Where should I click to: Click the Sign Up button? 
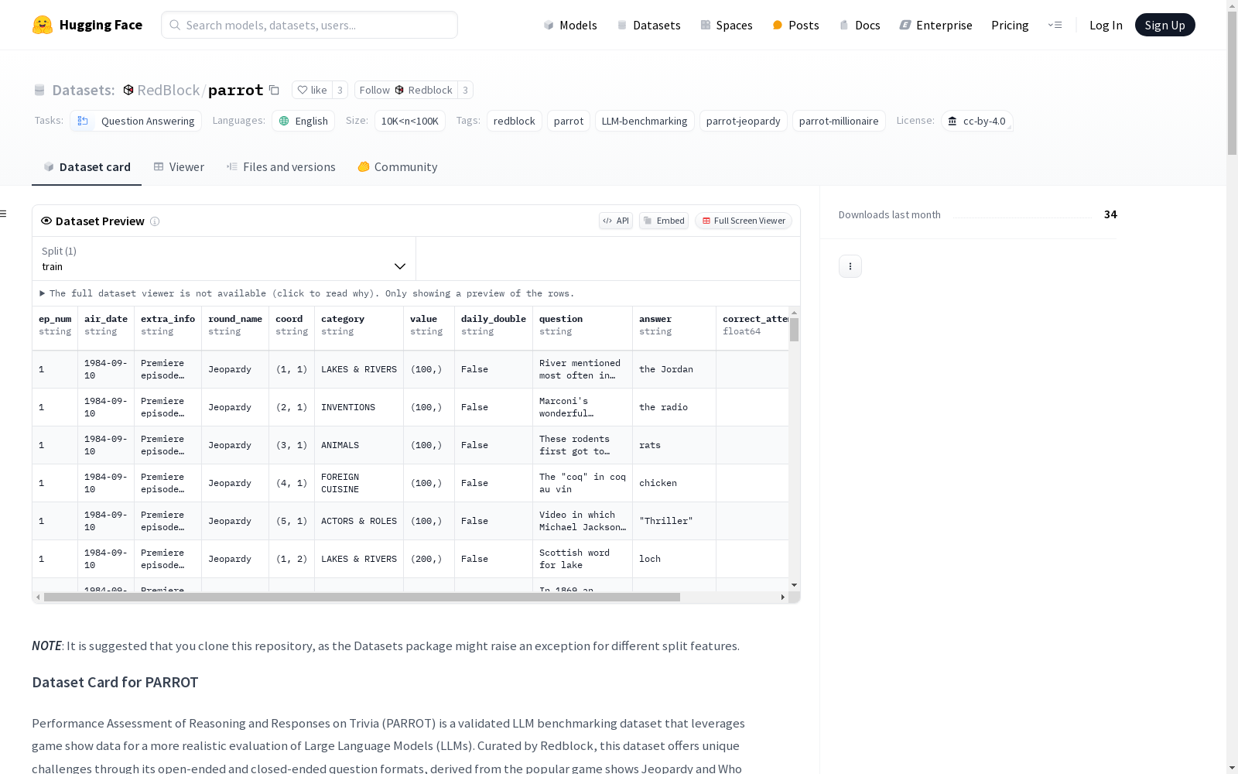[1164, 25]
